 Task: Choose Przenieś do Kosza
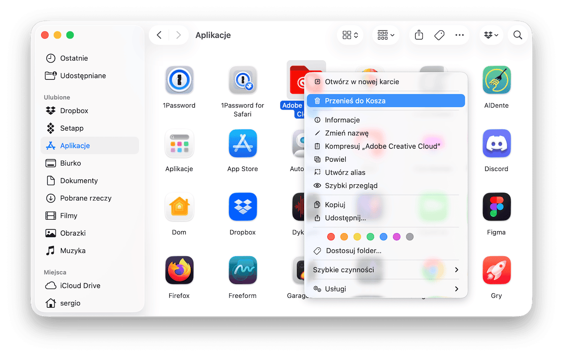(386, 101)
